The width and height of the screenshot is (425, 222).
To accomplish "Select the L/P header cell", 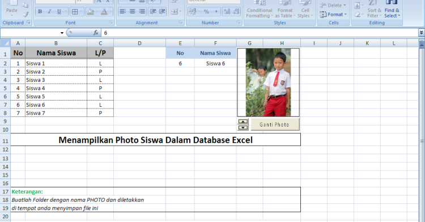I will (x=100, y=53).
